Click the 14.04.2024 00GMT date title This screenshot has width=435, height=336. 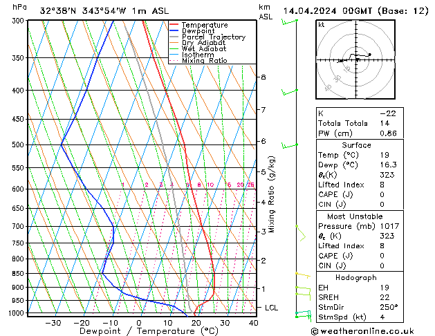(x=328, y=11)
